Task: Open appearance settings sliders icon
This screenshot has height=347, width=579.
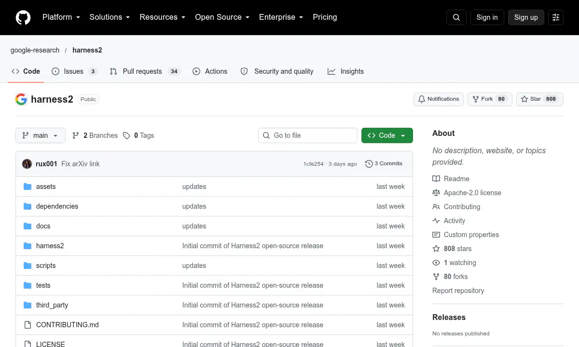Action: [x=556, y=17]
